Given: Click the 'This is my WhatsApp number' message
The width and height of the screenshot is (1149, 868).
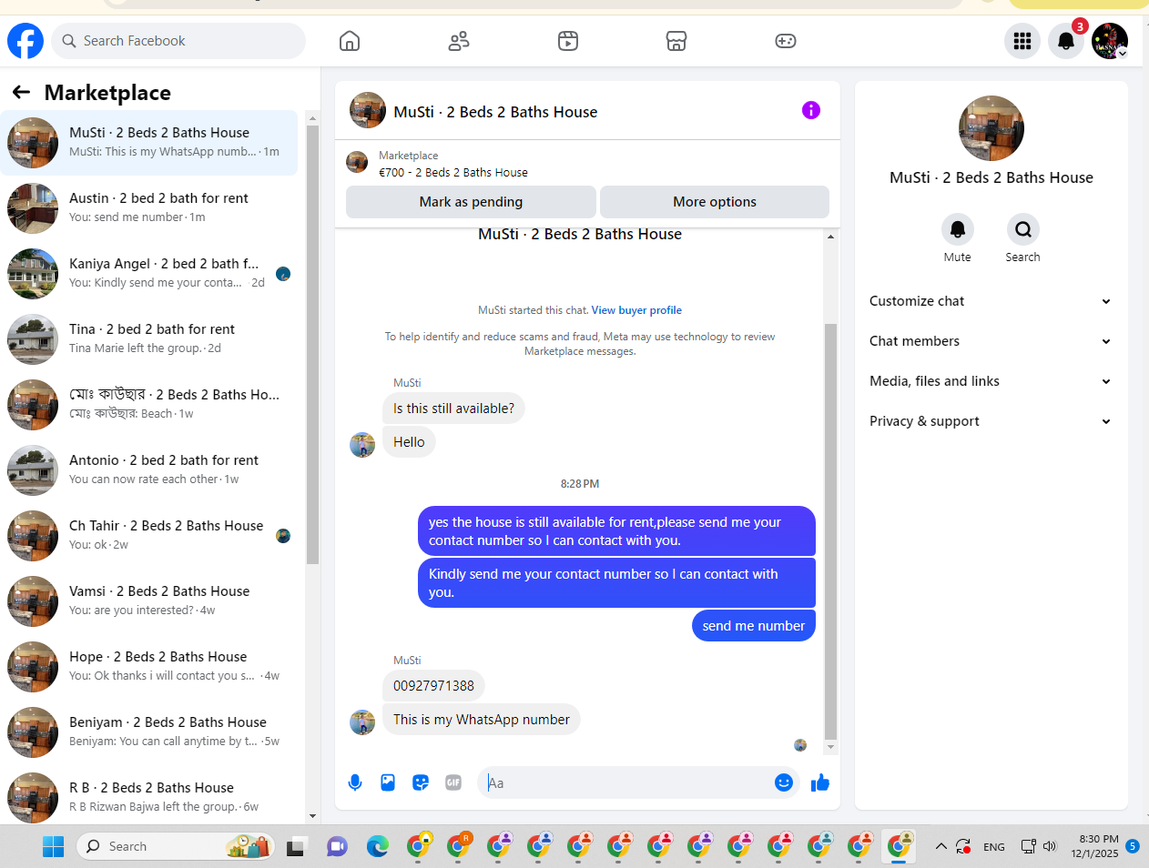Looking at the screenshot, I should (x=481, y=720).
